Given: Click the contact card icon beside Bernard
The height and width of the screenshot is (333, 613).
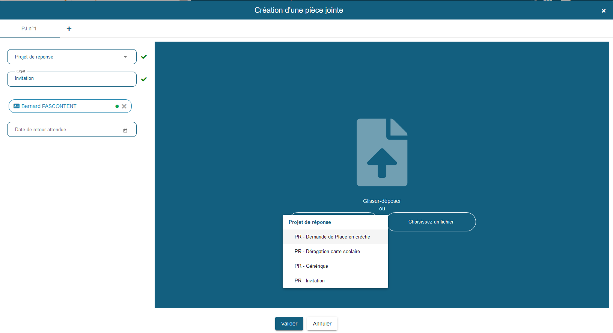Looking at the screenshot, I should pyautogui.click(x=17, y=106).
